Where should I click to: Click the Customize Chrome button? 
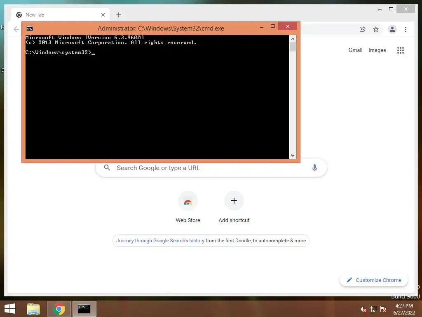373,280
